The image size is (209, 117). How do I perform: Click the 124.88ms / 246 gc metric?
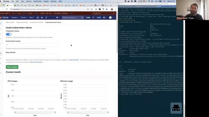[61, 13]
